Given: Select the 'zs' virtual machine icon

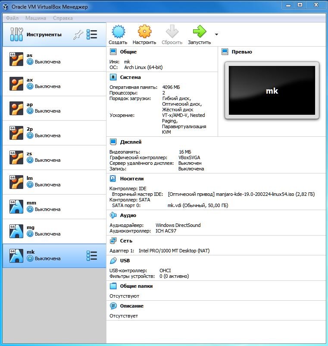Looking at the screenshot, I should point(16,157).
